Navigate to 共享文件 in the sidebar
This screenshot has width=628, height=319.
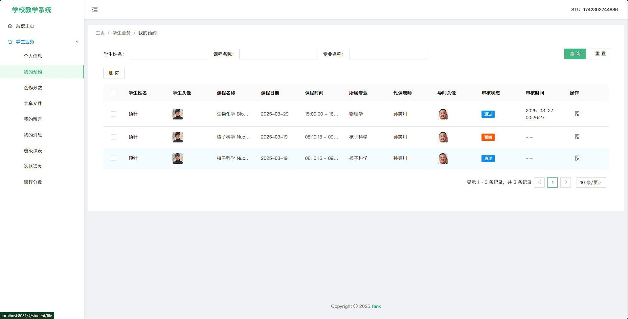[33, 103]
